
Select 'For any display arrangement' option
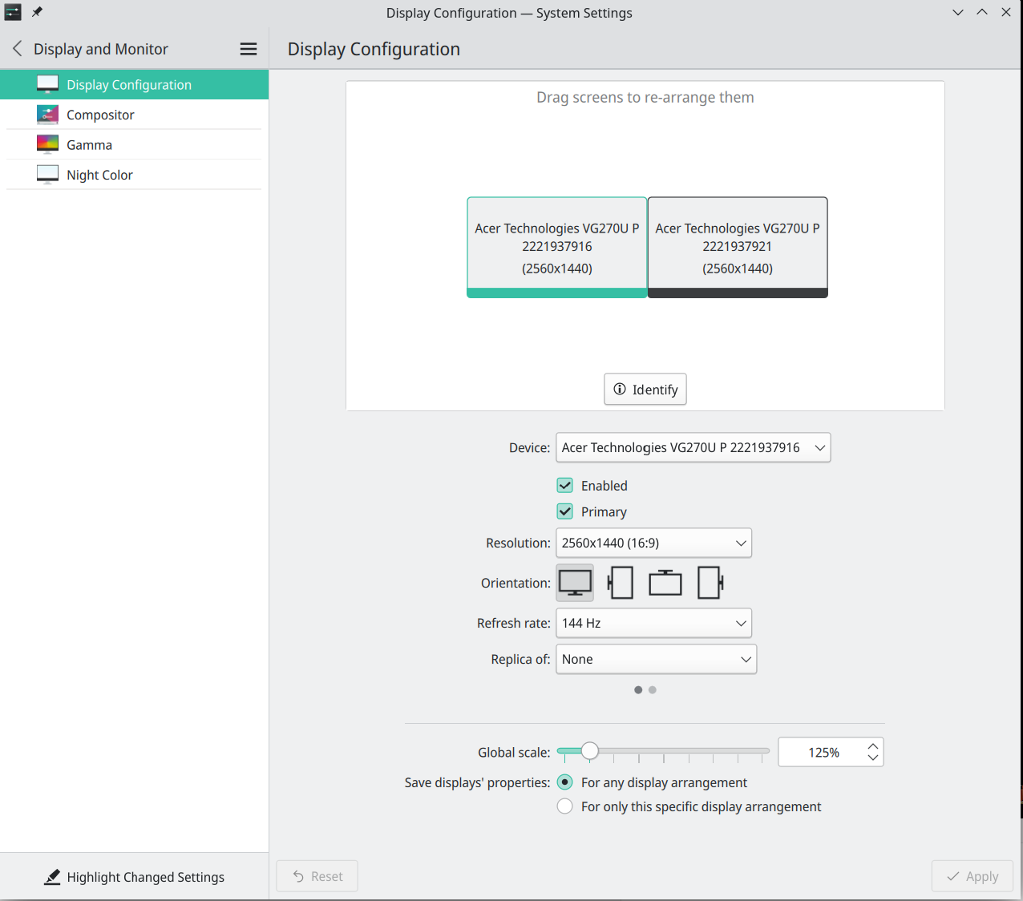[x=565, y=782]
